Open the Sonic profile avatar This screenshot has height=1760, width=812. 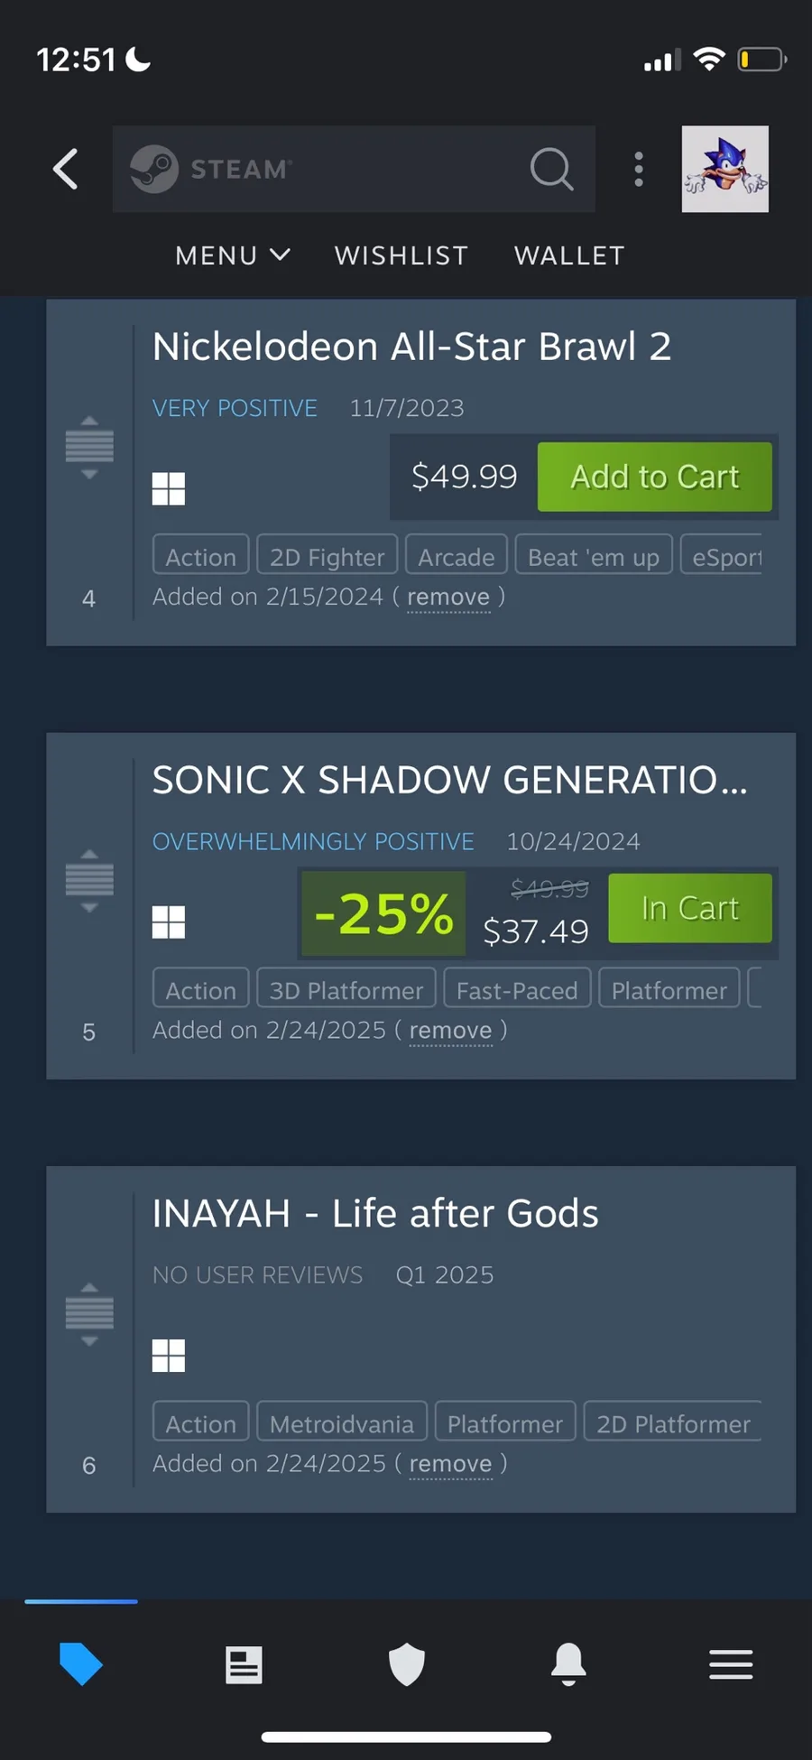pyautogui.click(x=725, y=169)
